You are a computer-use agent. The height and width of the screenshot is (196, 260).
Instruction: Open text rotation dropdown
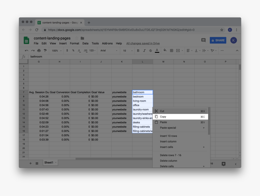pos(213,50)
